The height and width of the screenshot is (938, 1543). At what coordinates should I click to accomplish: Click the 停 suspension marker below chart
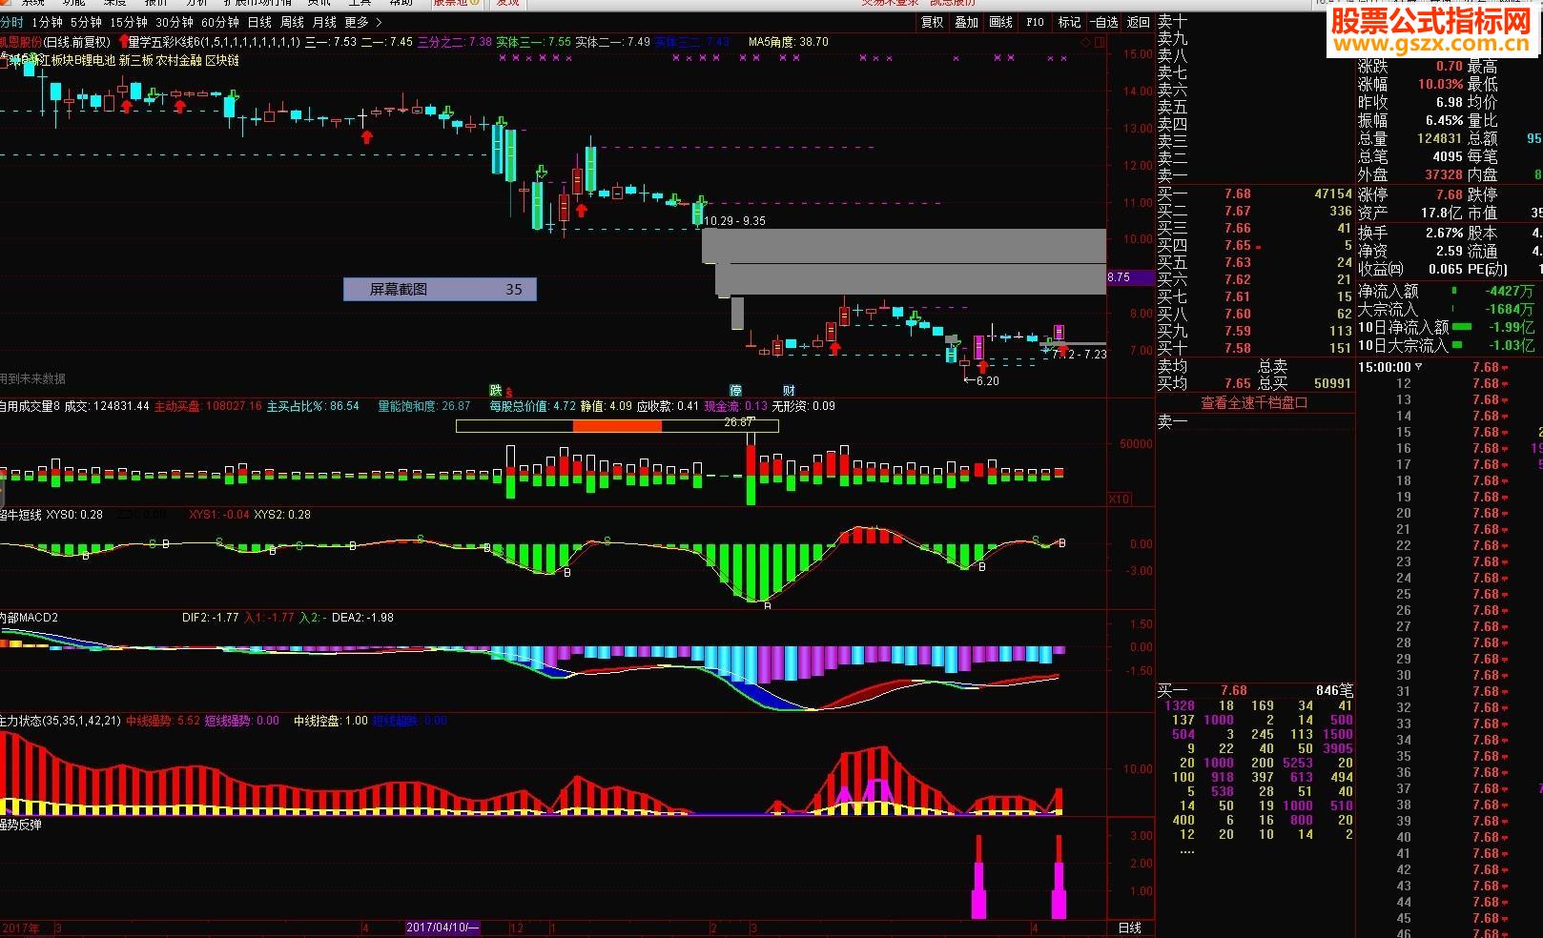[x=735, y=390]
